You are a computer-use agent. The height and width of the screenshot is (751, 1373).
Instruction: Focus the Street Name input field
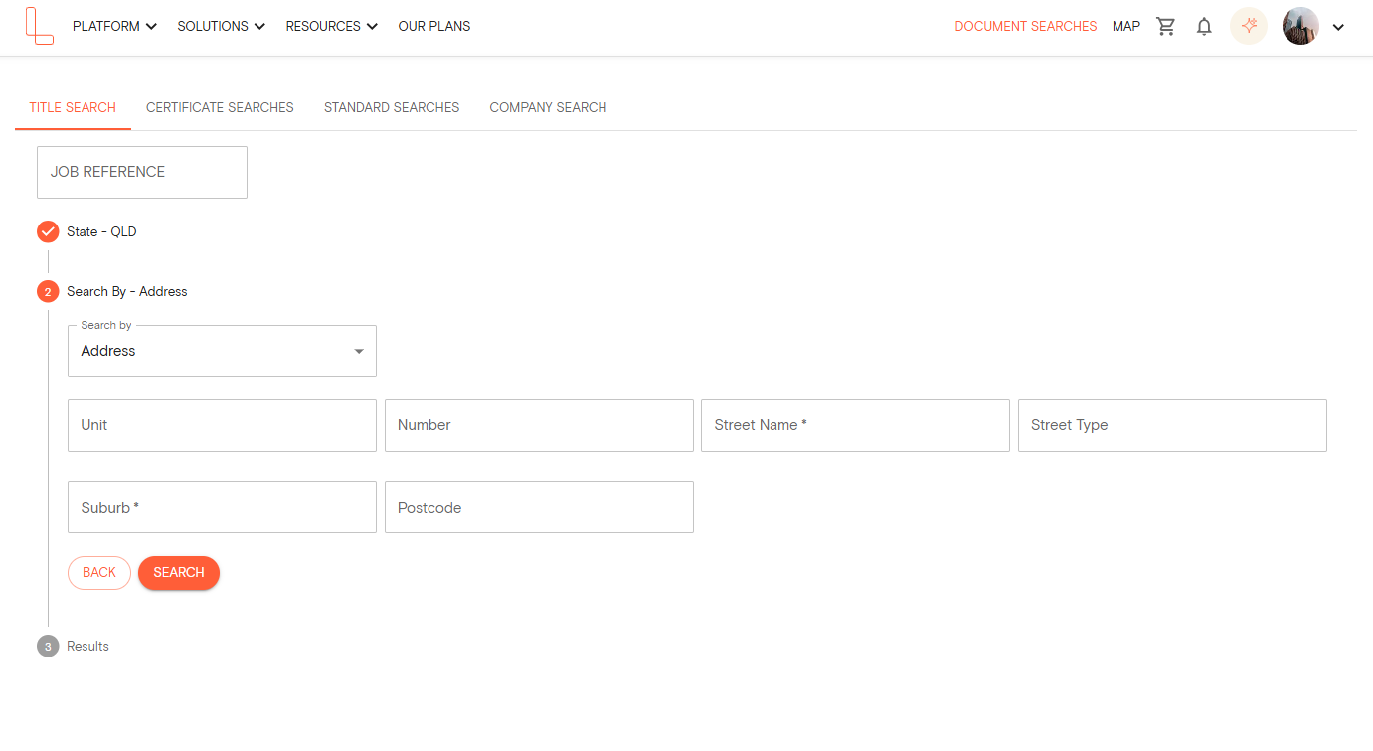[x=855, y=425]
